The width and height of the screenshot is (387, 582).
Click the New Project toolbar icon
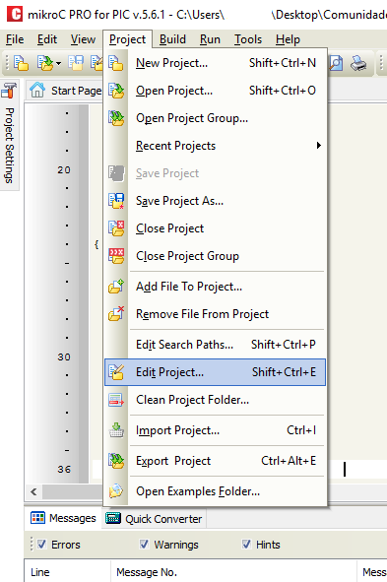coord(21,63)
